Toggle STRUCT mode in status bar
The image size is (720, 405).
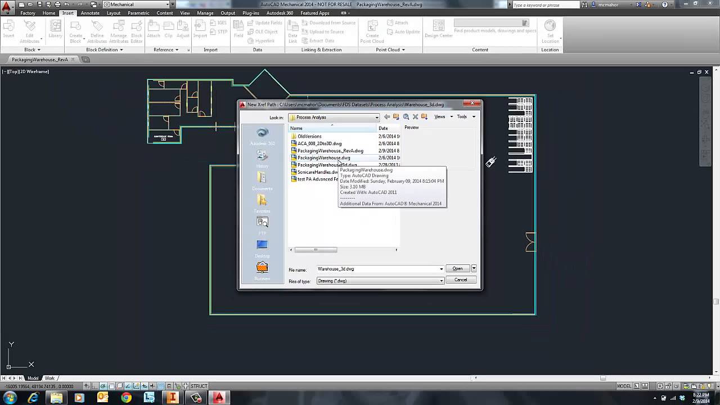pos(199,386)
